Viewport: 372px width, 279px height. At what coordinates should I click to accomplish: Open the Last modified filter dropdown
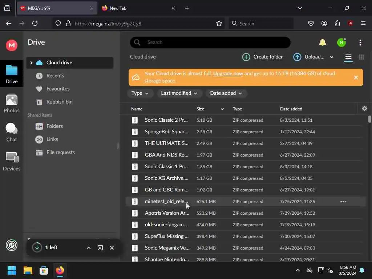tap(179, 93)
